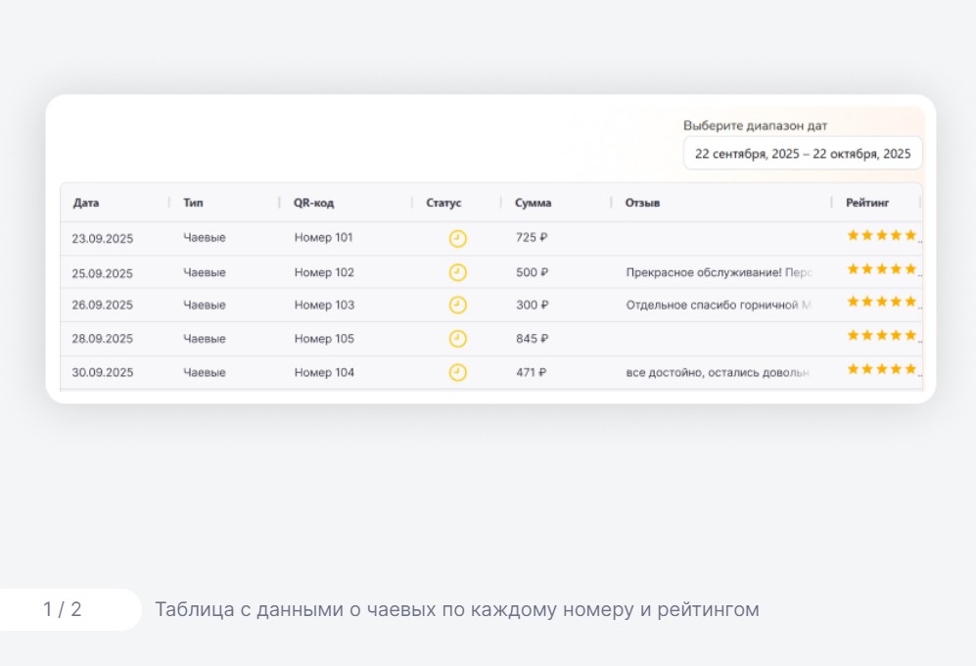Click the Статус column header
The image size is (976, 666).
[443, 203]
